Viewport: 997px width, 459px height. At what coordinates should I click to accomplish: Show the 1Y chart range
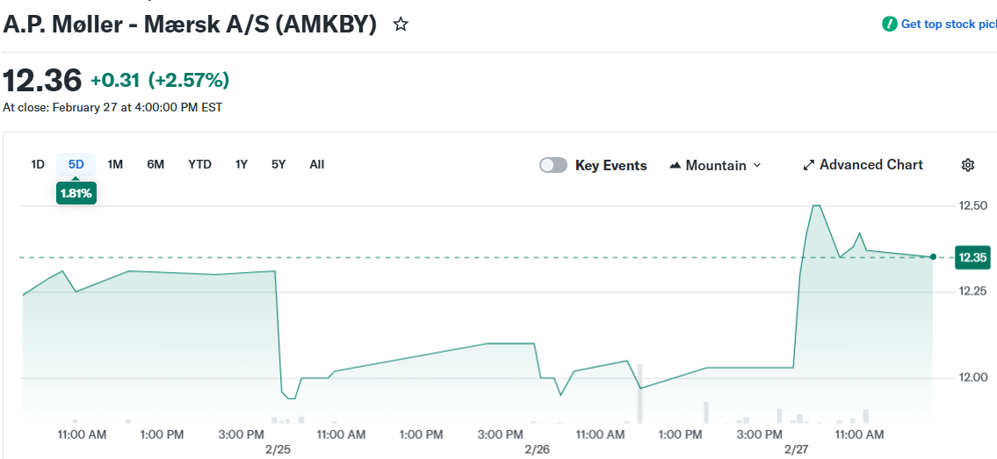(x=242, y=164)
